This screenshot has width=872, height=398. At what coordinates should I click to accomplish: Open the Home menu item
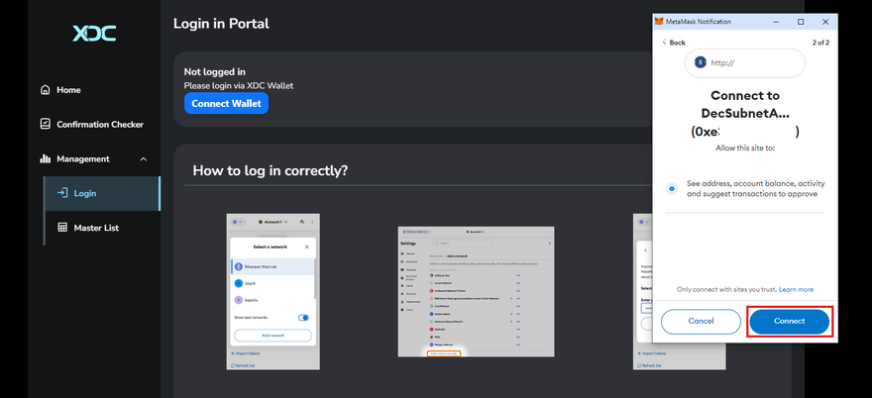(68, 90)
